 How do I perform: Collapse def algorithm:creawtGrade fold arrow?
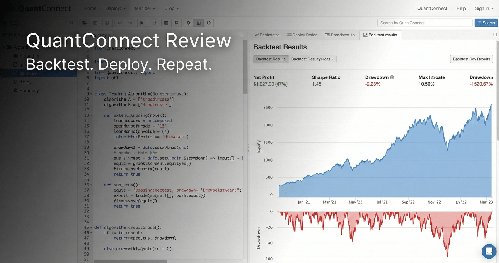[x=91, y=228]
